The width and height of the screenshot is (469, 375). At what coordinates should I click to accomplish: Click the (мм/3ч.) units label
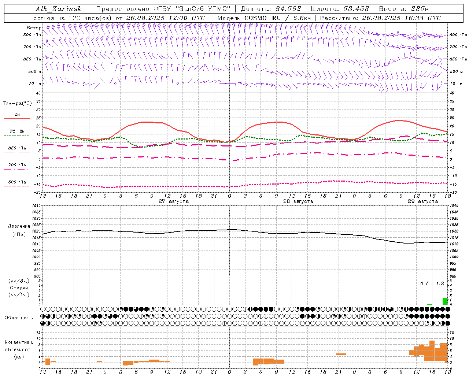tap(19, 281)
